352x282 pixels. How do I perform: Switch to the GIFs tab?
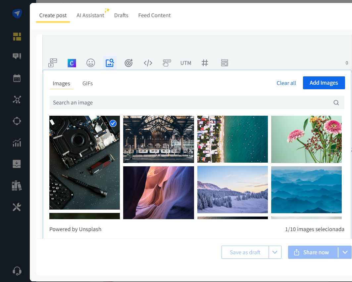(87, 83)
